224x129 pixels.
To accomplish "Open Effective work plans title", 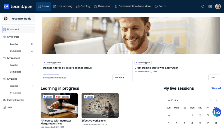I will coord(93,121).
